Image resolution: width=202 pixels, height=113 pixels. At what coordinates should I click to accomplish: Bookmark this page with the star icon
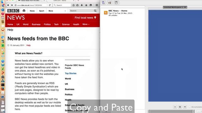pos(74,5)
